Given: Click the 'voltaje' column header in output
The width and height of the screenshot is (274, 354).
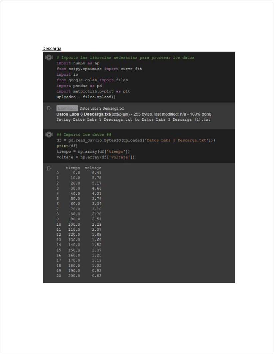Looking at the screenshot, I should click(93, 168).
